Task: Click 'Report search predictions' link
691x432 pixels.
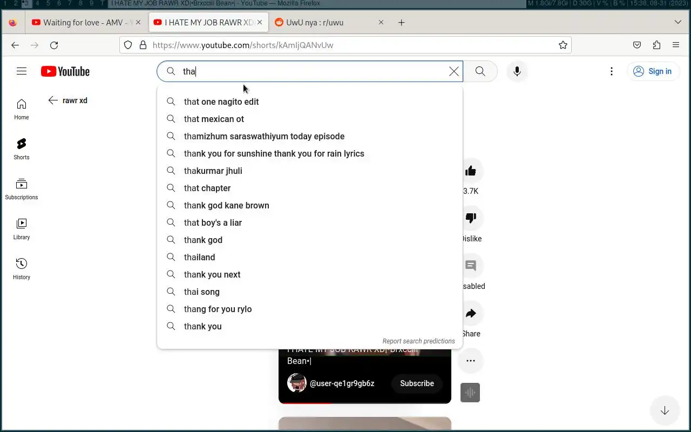Action: click(418, 341)
